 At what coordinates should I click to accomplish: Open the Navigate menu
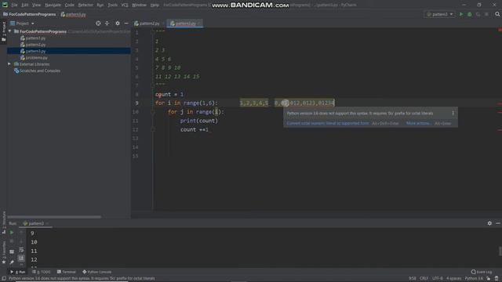click(53, 5)
